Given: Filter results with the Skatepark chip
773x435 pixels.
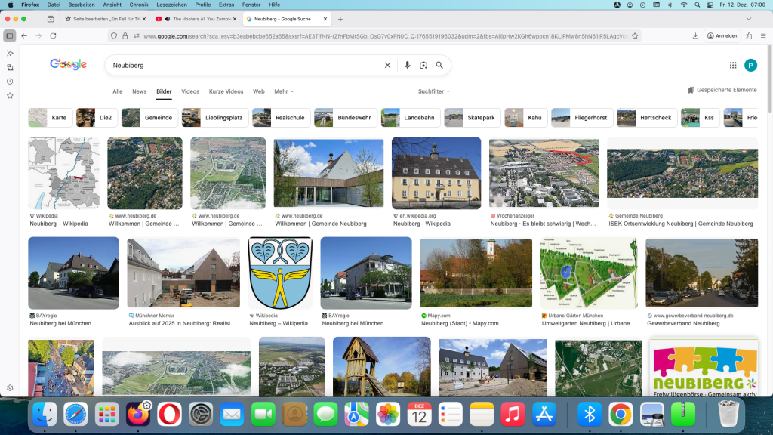Looking at the screenshot, I should coord(472,117).
